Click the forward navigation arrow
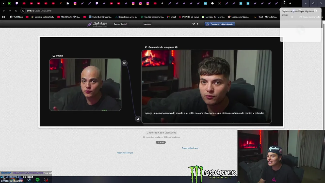325x183 pixels. tap(10, 11)
